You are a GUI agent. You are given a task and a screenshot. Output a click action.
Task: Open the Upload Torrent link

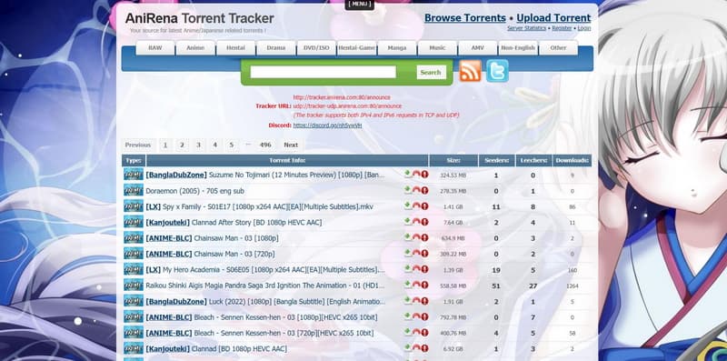tap(553, 18)
